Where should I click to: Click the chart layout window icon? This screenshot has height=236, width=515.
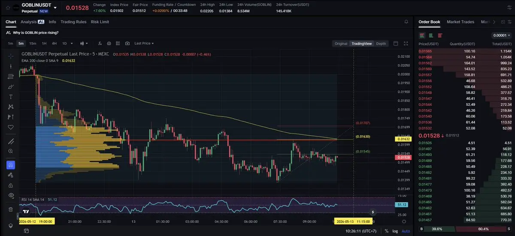396,43
